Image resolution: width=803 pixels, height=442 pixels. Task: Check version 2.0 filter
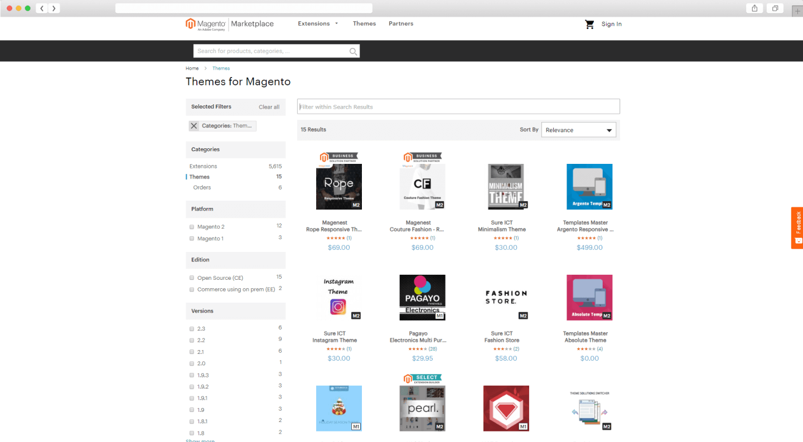click(192, 364)
